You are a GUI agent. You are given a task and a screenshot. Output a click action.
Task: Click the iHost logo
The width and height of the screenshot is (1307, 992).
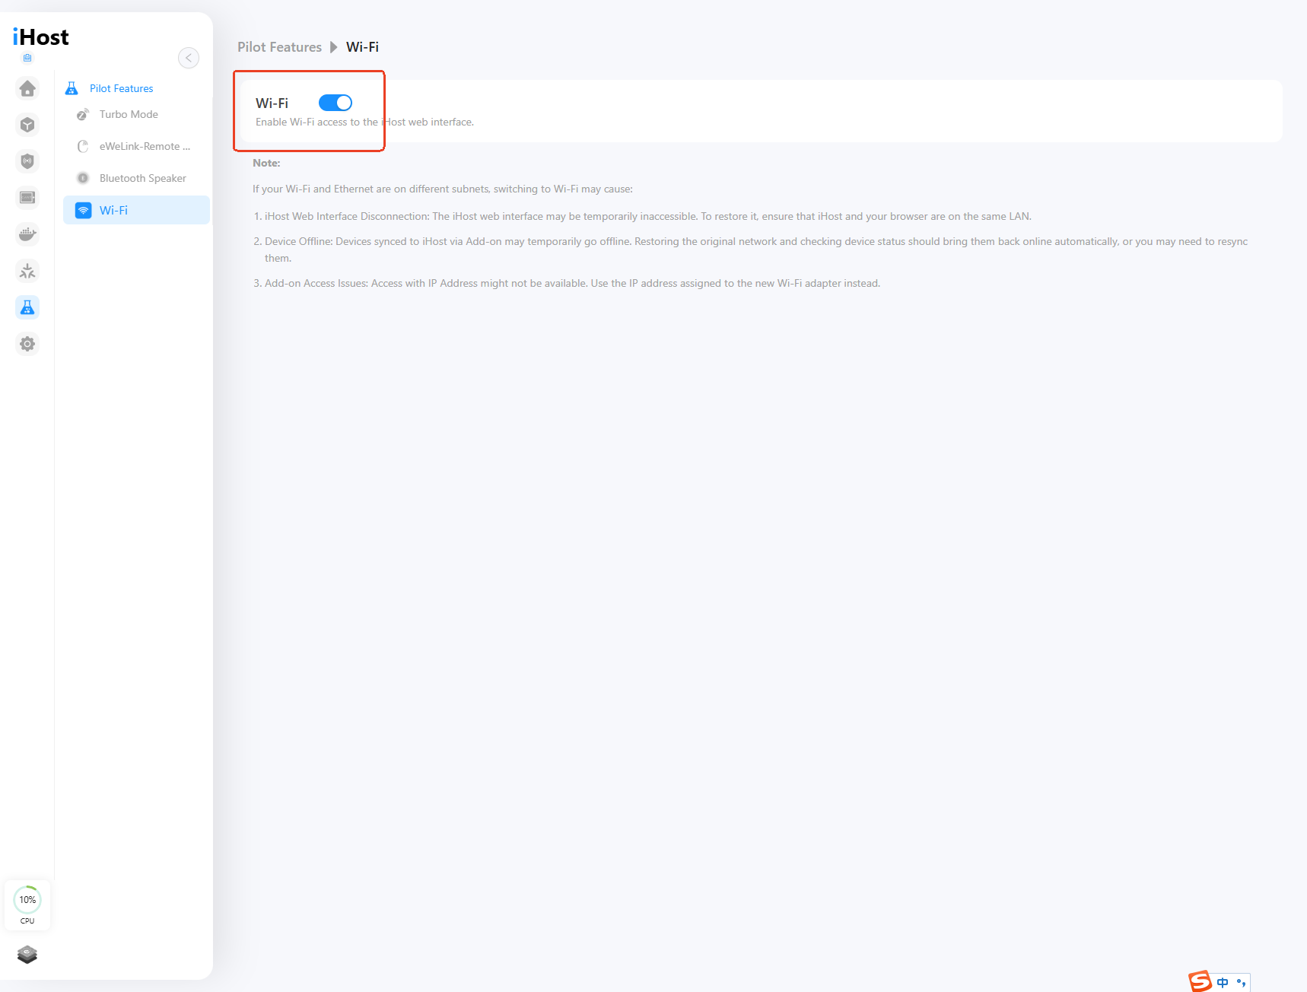pos(41,37)
